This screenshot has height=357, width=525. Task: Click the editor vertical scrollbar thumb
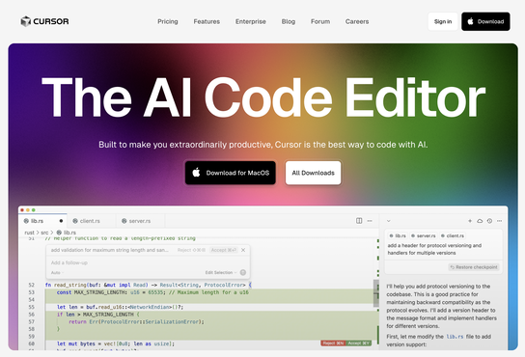376,293
